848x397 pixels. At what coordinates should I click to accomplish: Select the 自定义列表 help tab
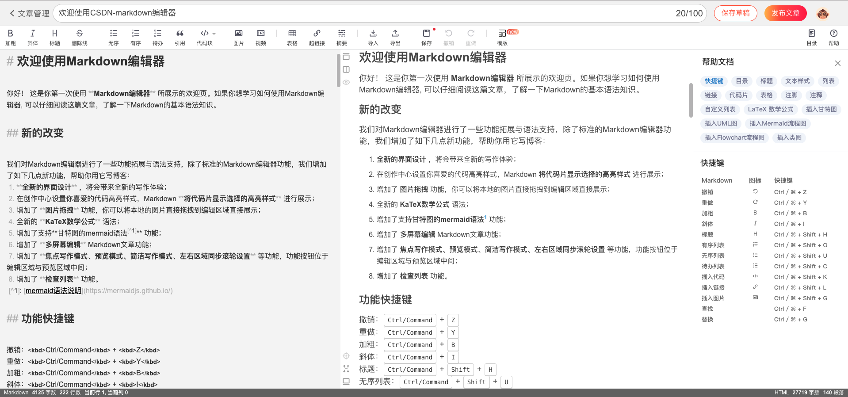click(x=720, y=109)
